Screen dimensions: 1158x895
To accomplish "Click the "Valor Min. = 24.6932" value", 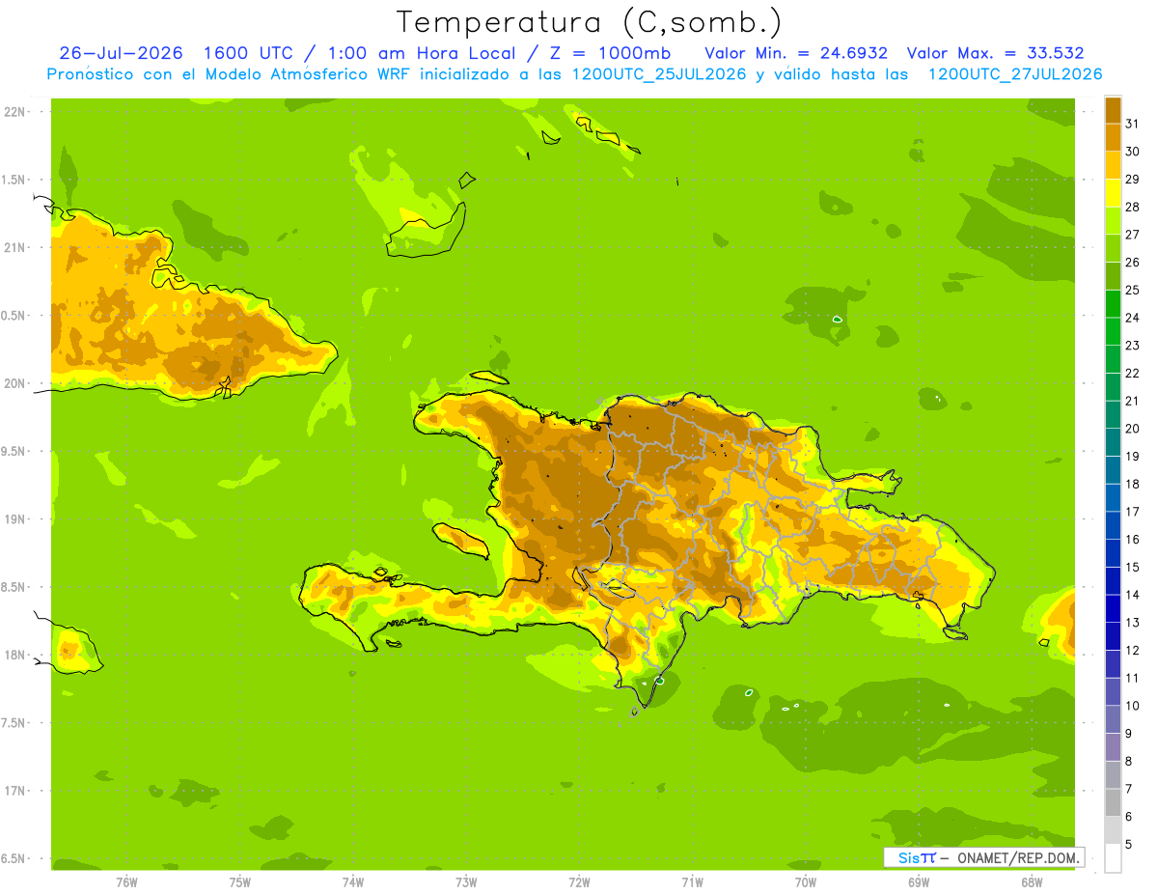I will click(x=796, y=53).
